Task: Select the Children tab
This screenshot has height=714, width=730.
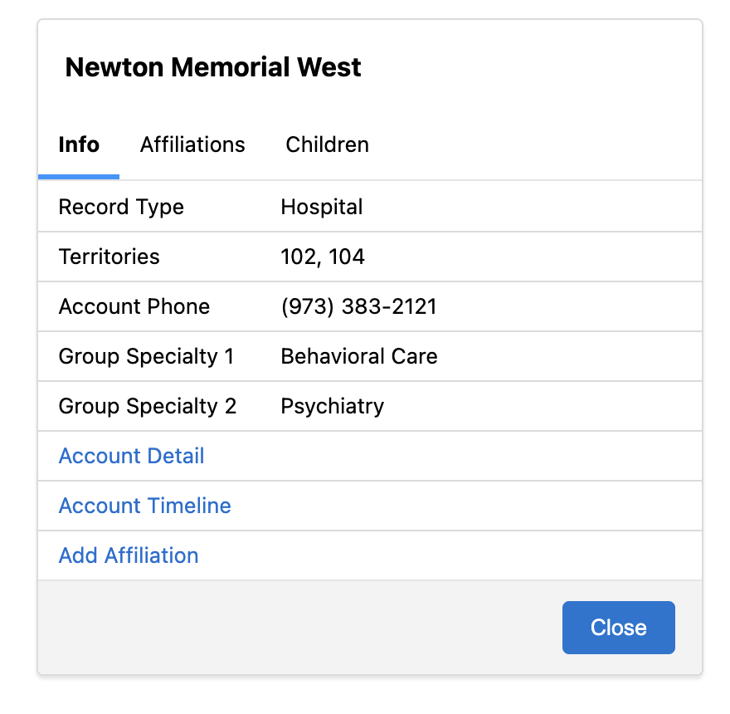Action: pyautogui.click(x=327, y=144)
